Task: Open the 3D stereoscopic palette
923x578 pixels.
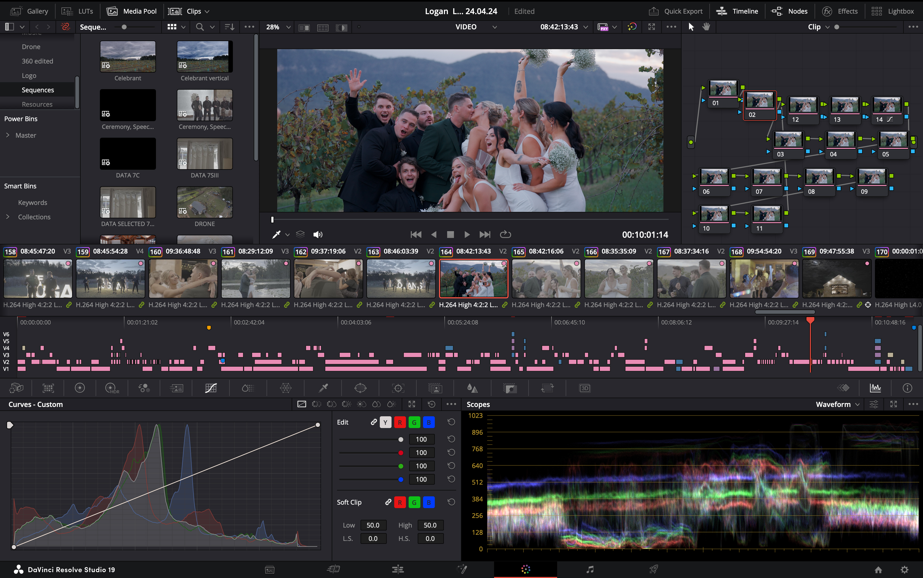Action: pyautogui.click(x=584, y=388)
